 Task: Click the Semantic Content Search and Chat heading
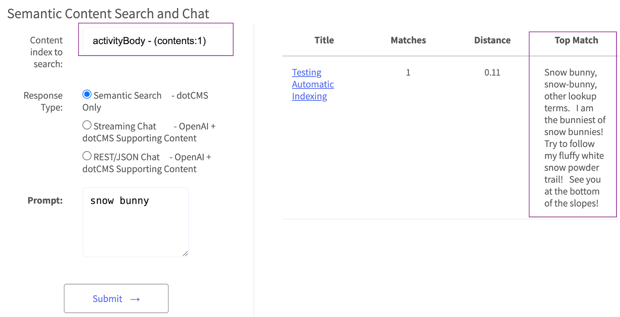click(x=108, y=14)
